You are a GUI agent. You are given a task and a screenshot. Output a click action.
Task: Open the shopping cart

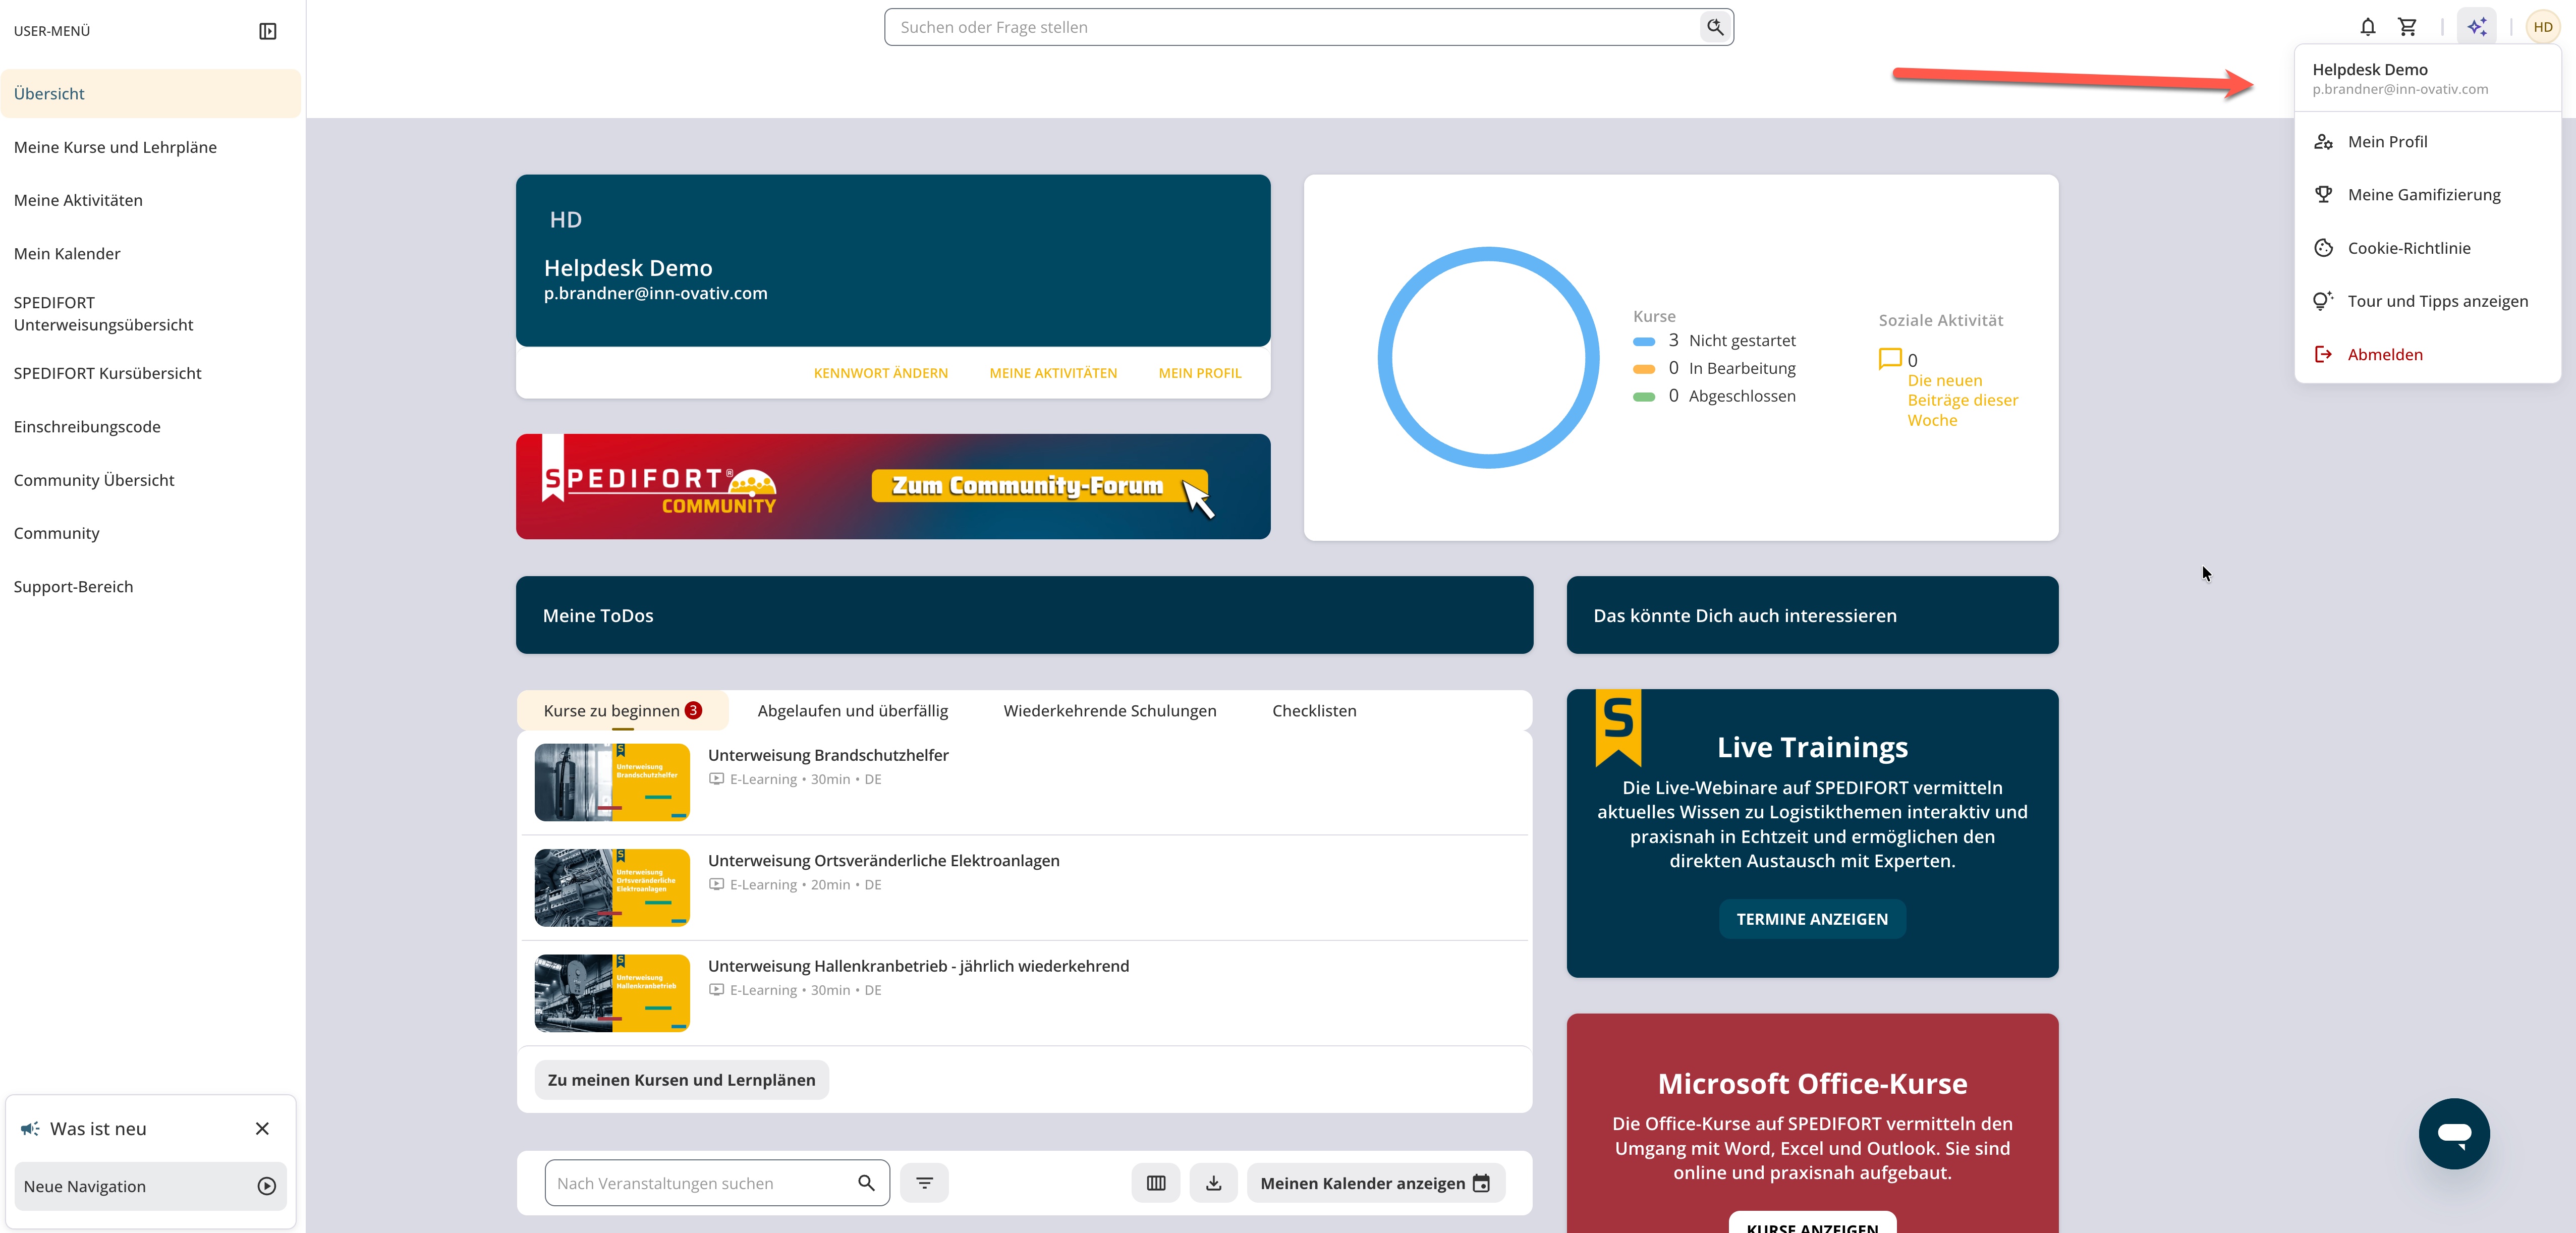[x=2407, y=27]
